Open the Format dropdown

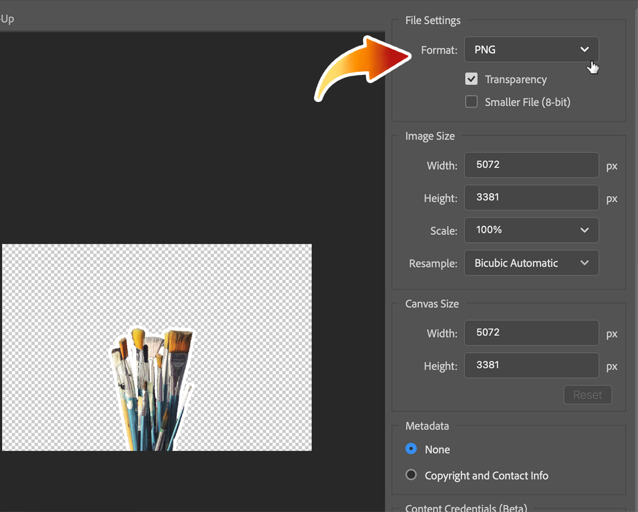[531, 49]
